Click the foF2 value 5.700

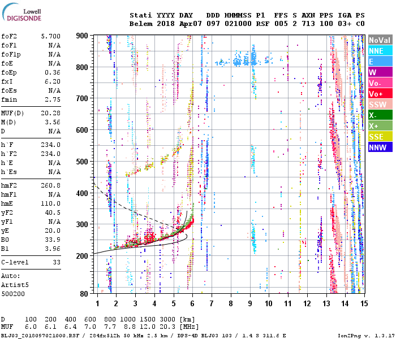51,36
